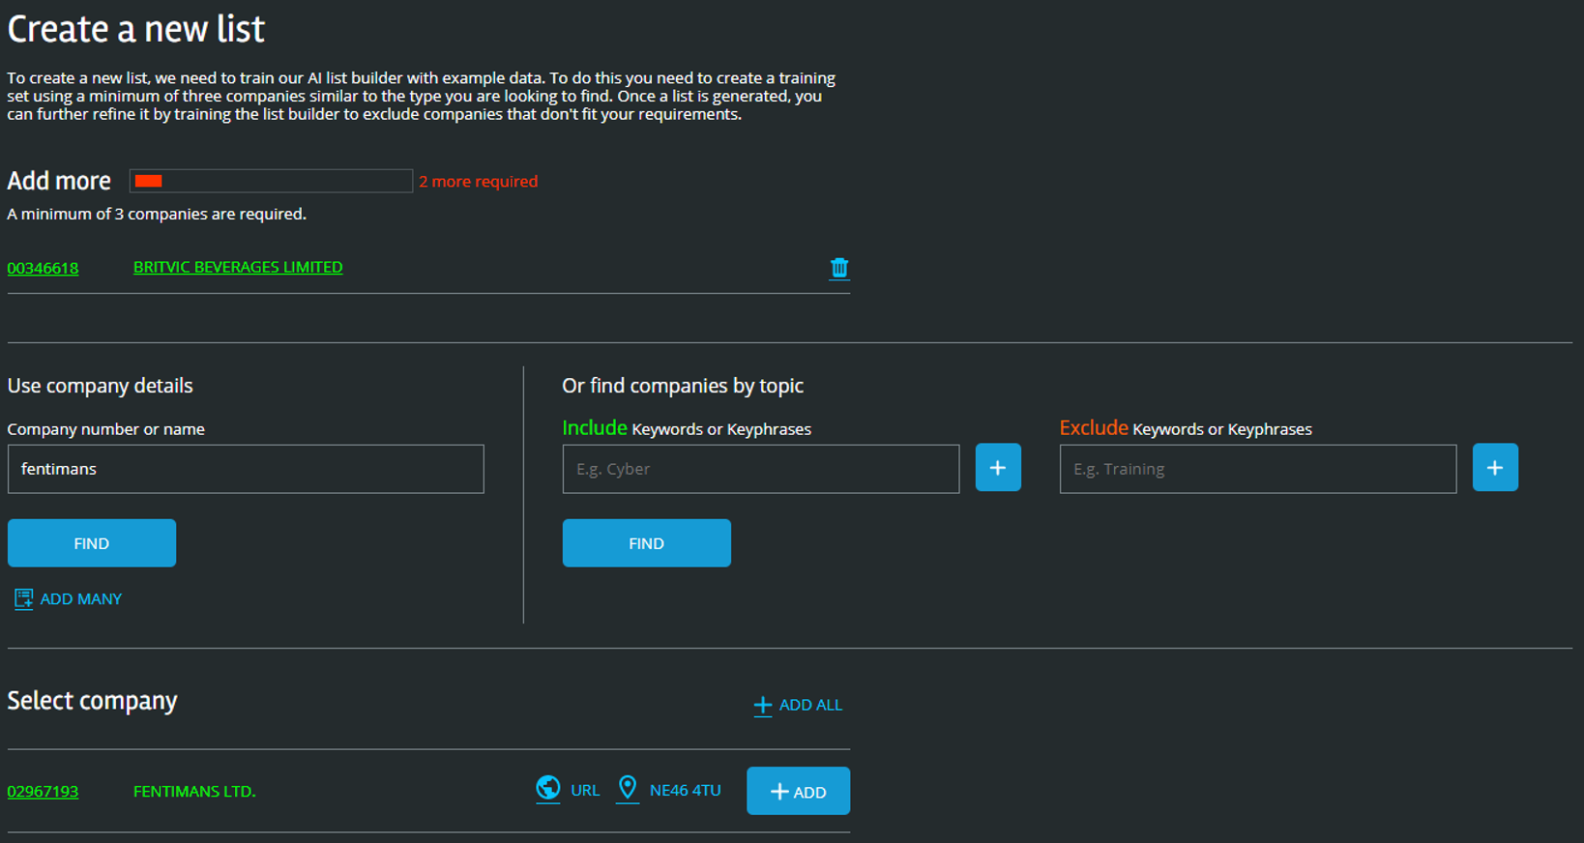Delete Britvic Beverages Limited with trash icon
The width and height of the screenshot is (1584, 843).
click(x=839, y=268)
